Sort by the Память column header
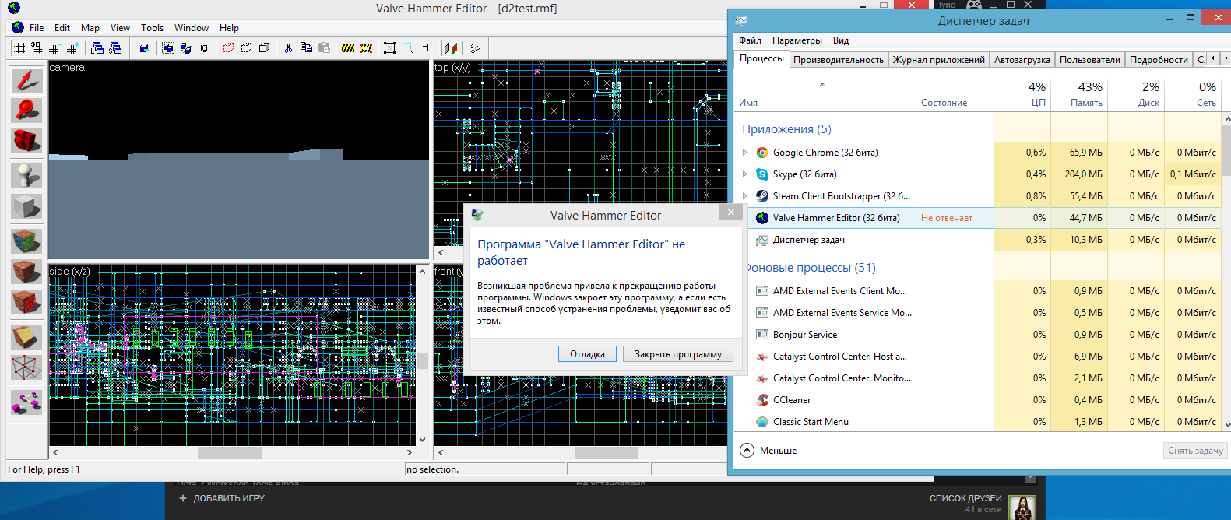The image size is (1231, 520). pos(1078,93)
